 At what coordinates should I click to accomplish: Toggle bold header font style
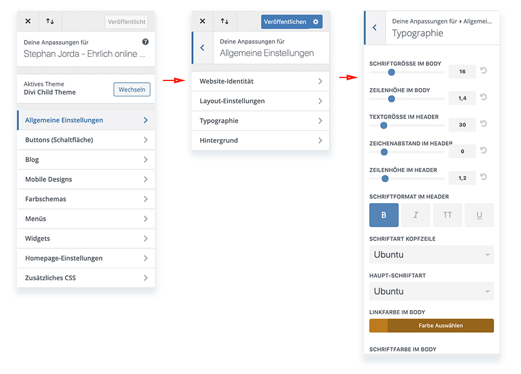384,215
